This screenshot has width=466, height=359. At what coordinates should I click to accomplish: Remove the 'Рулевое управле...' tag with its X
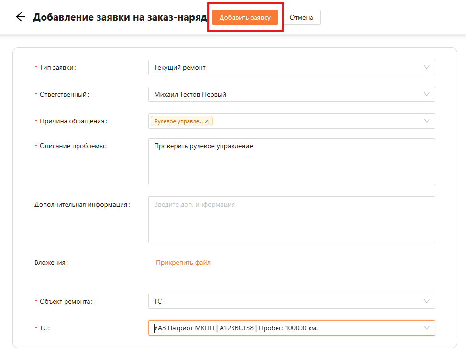pos(207,121)
